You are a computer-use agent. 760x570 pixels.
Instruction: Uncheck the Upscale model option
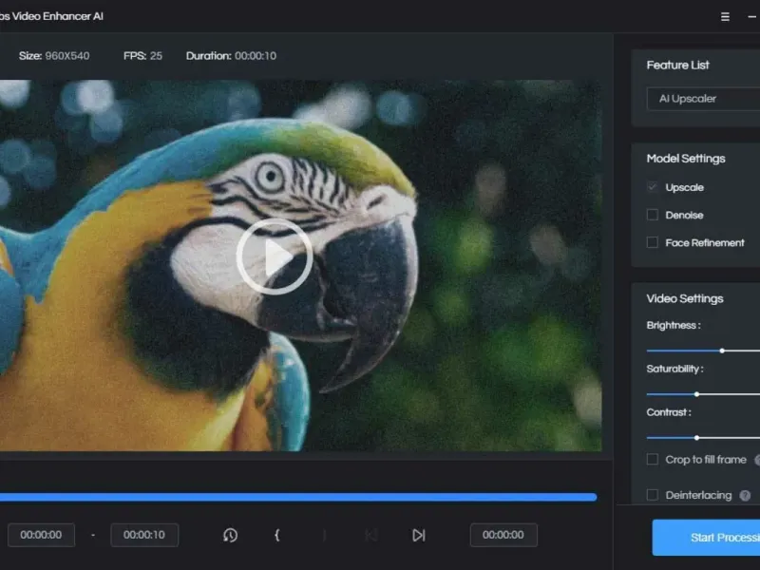tap(653, 187)
